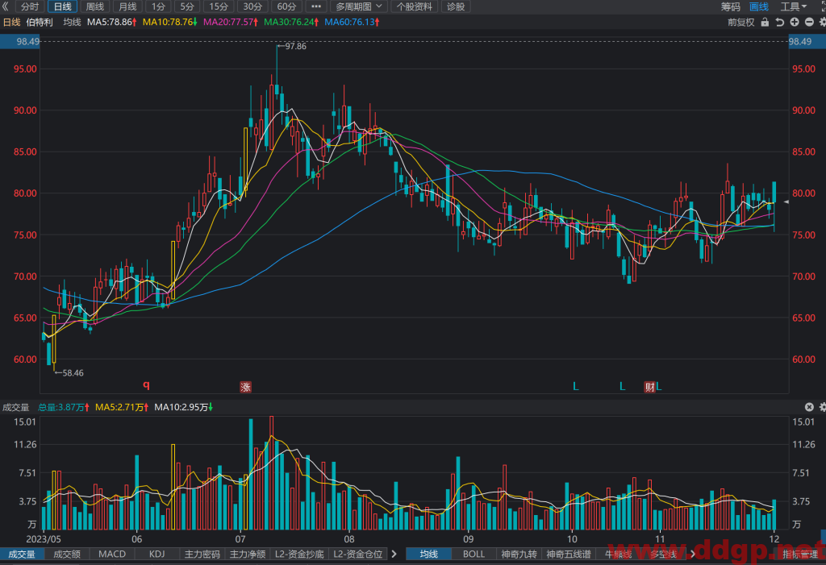Select the 成交量 sub-indicator tab

coord(22,554)
